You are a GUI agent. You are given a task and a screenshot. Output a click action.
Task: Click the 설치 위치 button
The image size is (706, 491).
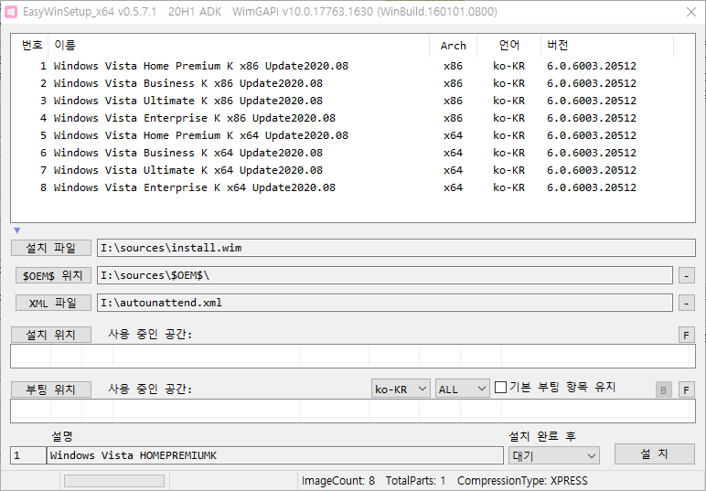tap(51, 335)
